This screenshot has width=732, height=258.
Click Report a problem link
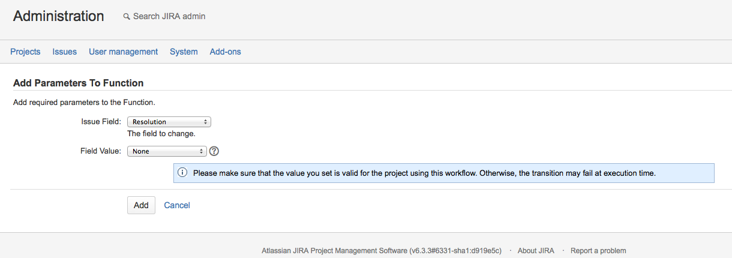[598, 251]
